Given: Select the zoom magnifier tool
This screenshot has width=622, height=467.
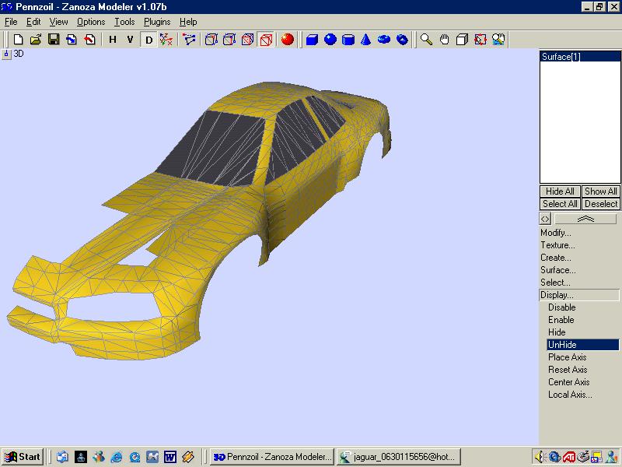Looking at the screenshot, I should [426, 39].
